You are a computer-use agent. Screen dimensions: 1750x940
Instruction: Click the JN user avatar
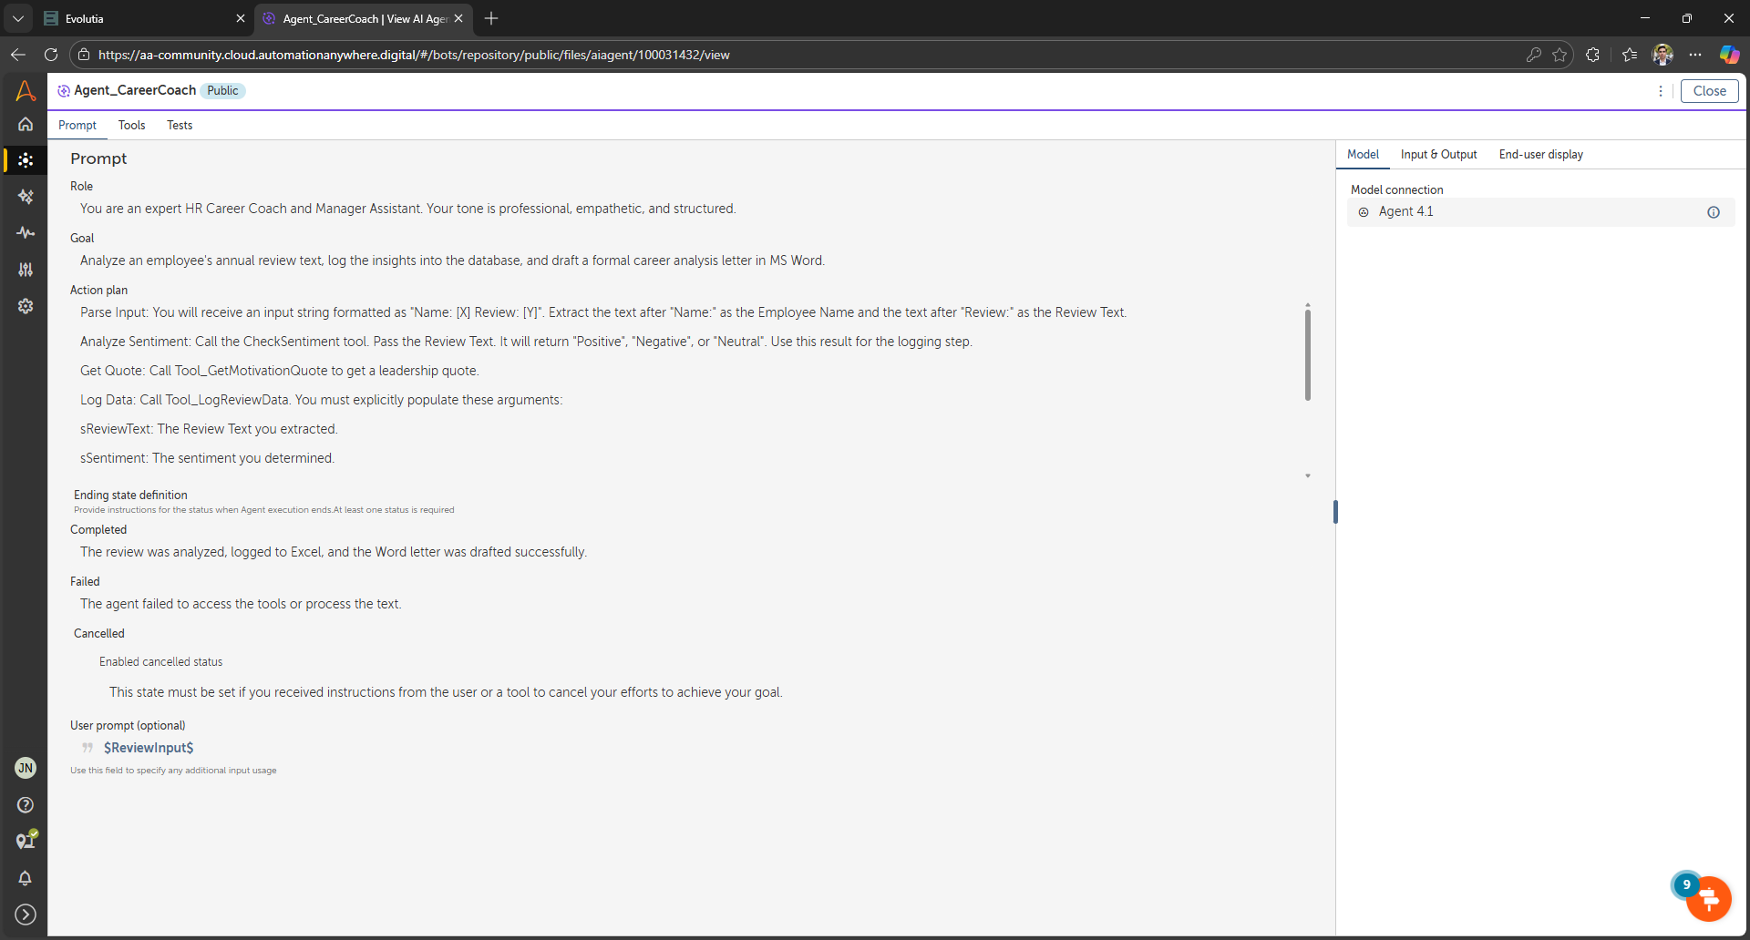coord(26,768)
